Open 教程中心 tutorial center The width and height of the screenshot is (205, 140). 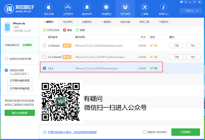(x=164, y=9)
